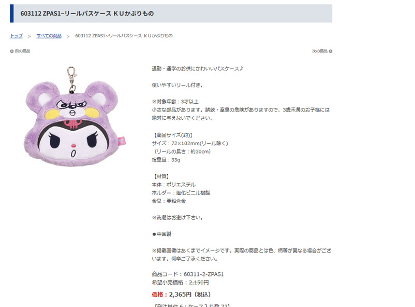
Task: Click the page title heading 603112 ZPAS1
Action: point(87,13)
